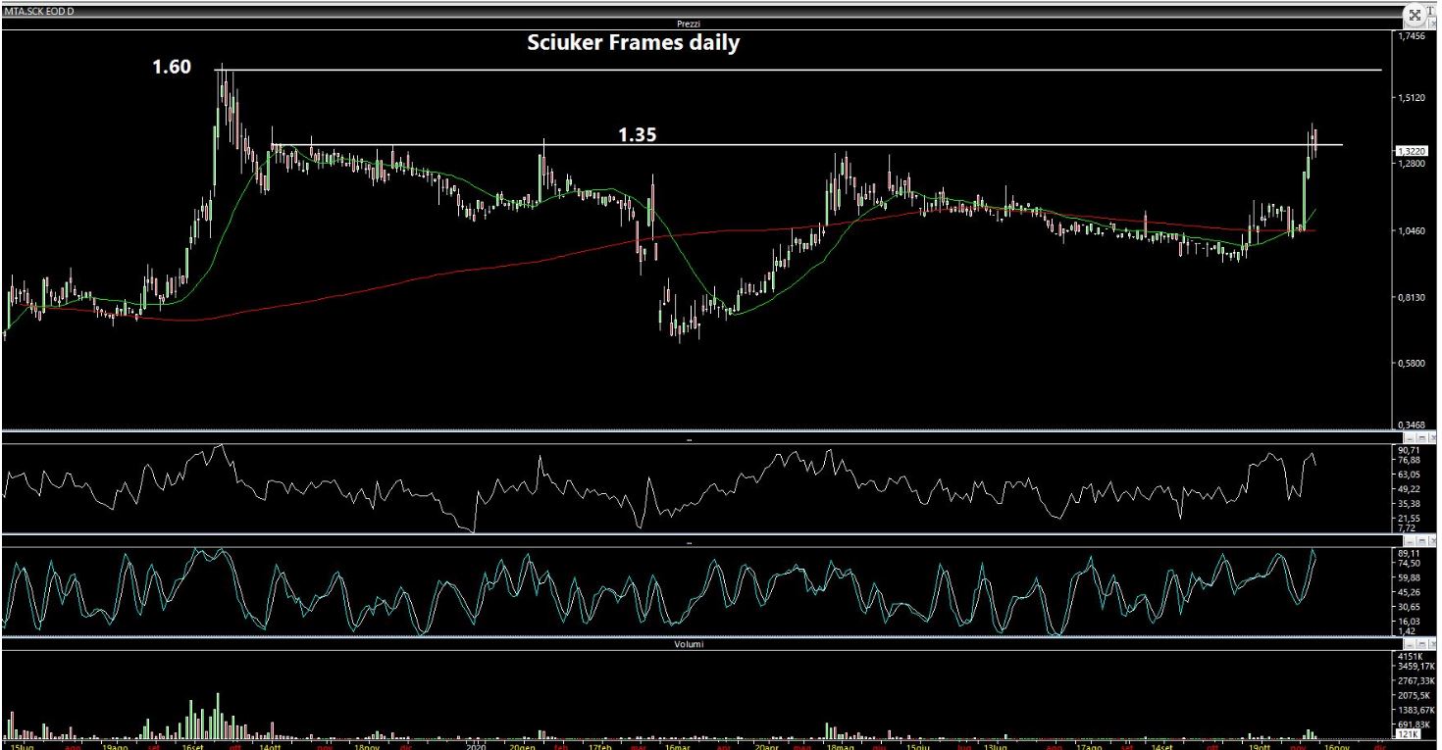Minimize the RSI indicator pane

(1410, 438)
